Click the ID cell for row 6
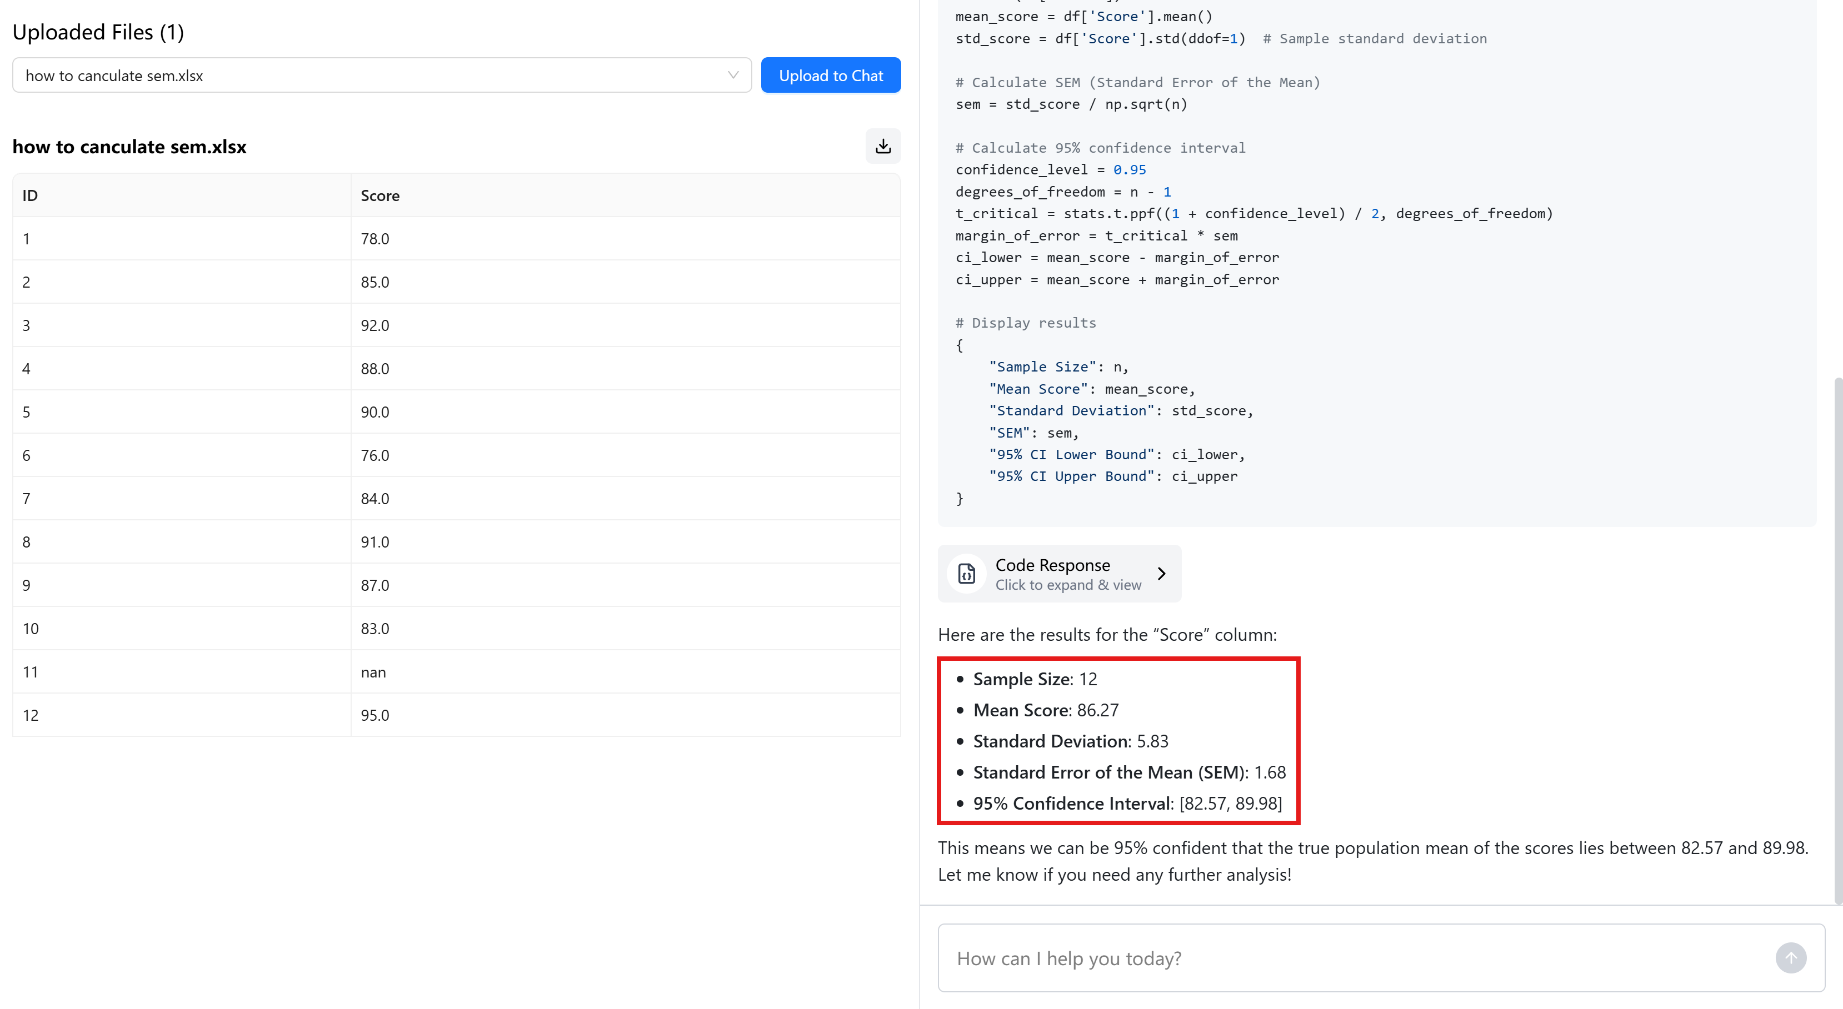This screenshot has height=1009, width=1843. pos(27,455)
